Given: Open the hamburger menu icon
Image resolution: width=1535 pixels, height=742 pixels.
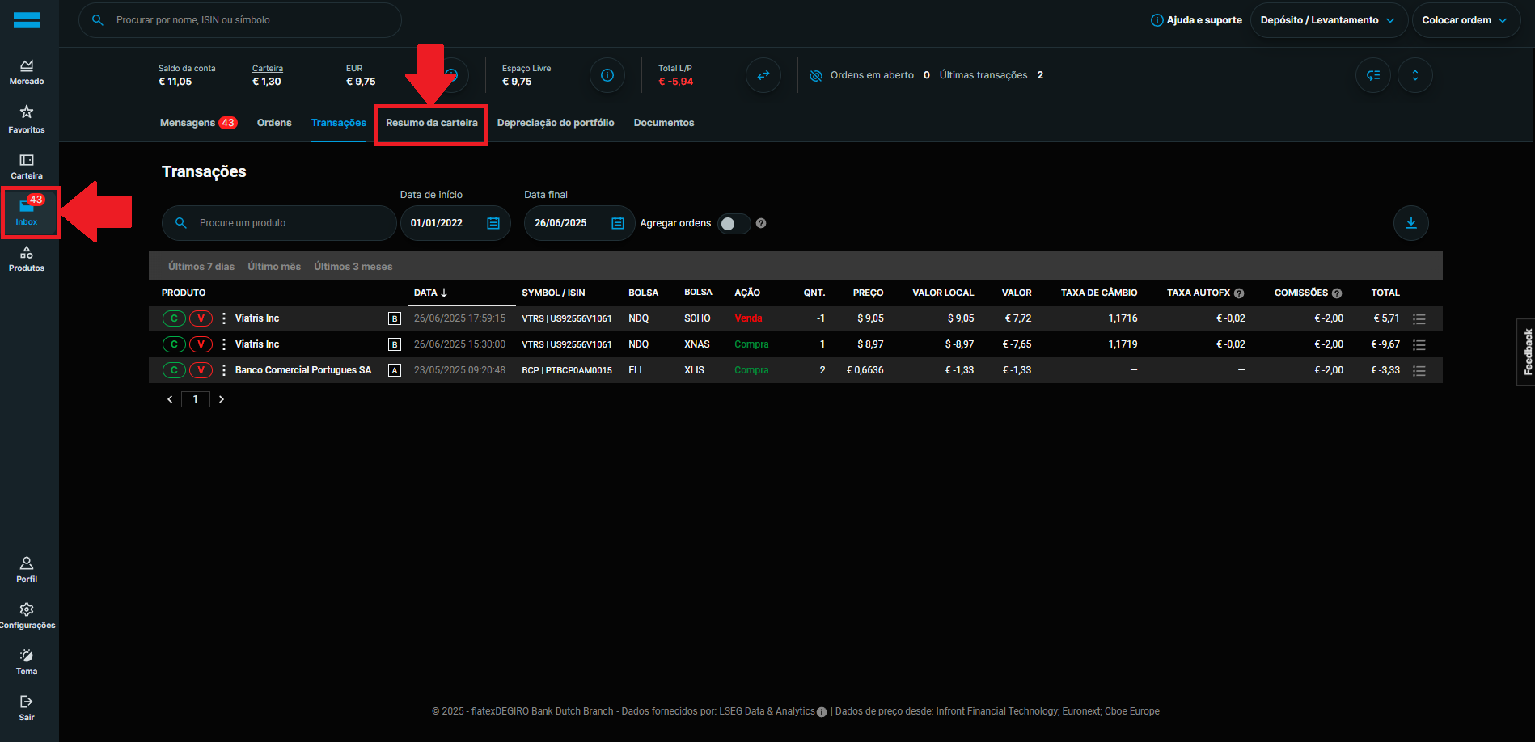Looking at the screenshot, I should point(27,20).
